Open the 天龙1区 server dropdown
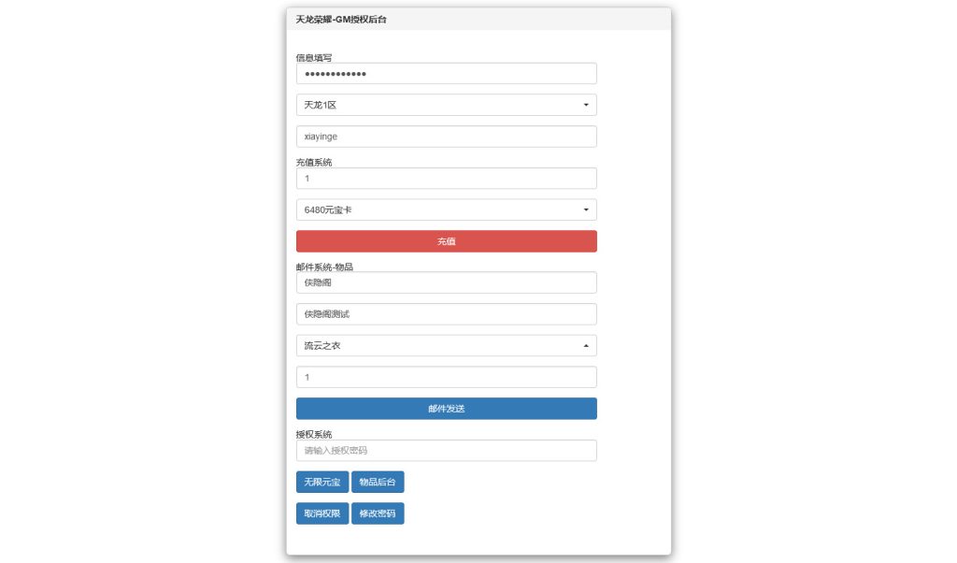Image resolution: width=957 pixels, height=563 pixels. [x=446, y=104]
